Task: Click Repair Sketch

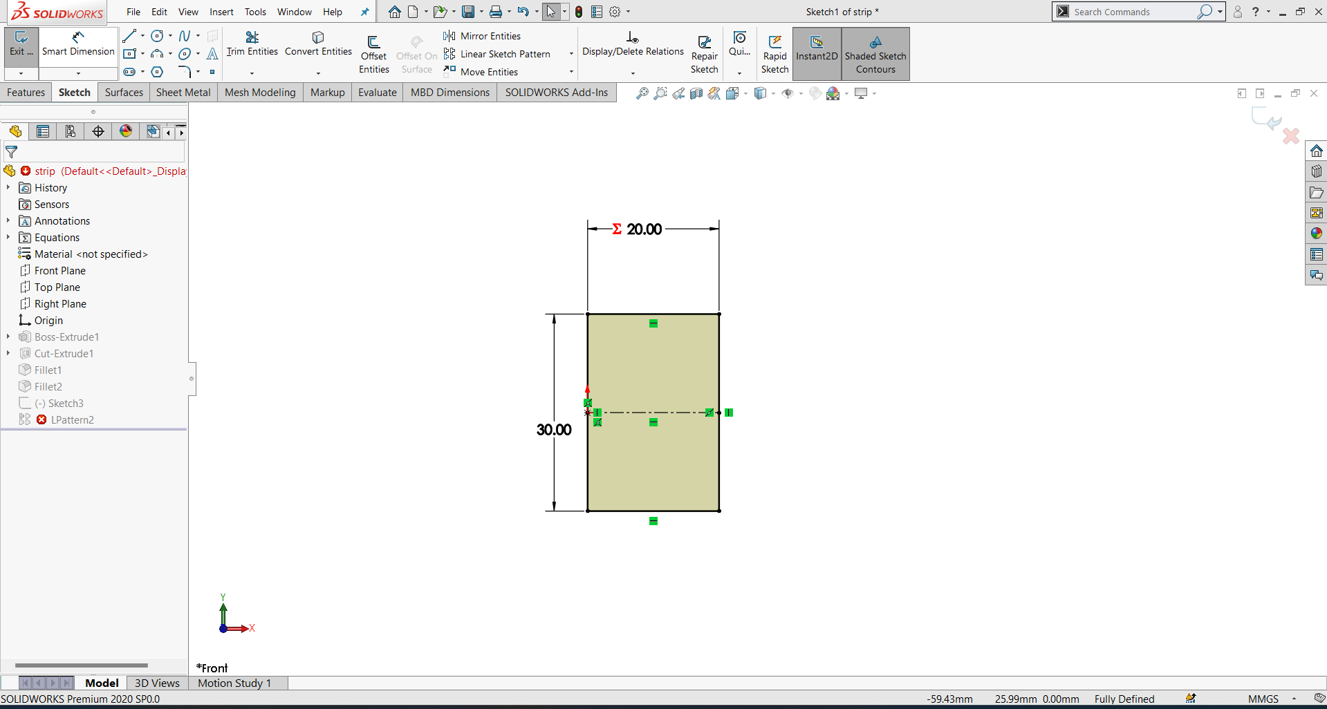Action: tap(704, 55)
